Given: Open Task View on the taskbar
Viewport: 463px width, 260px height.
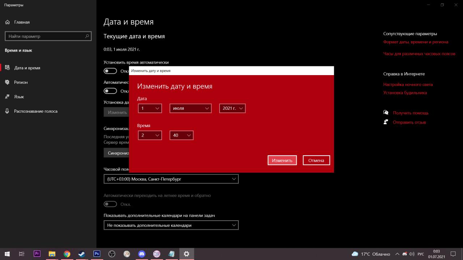Looking at the screenshot, I should tap(22, 254).
